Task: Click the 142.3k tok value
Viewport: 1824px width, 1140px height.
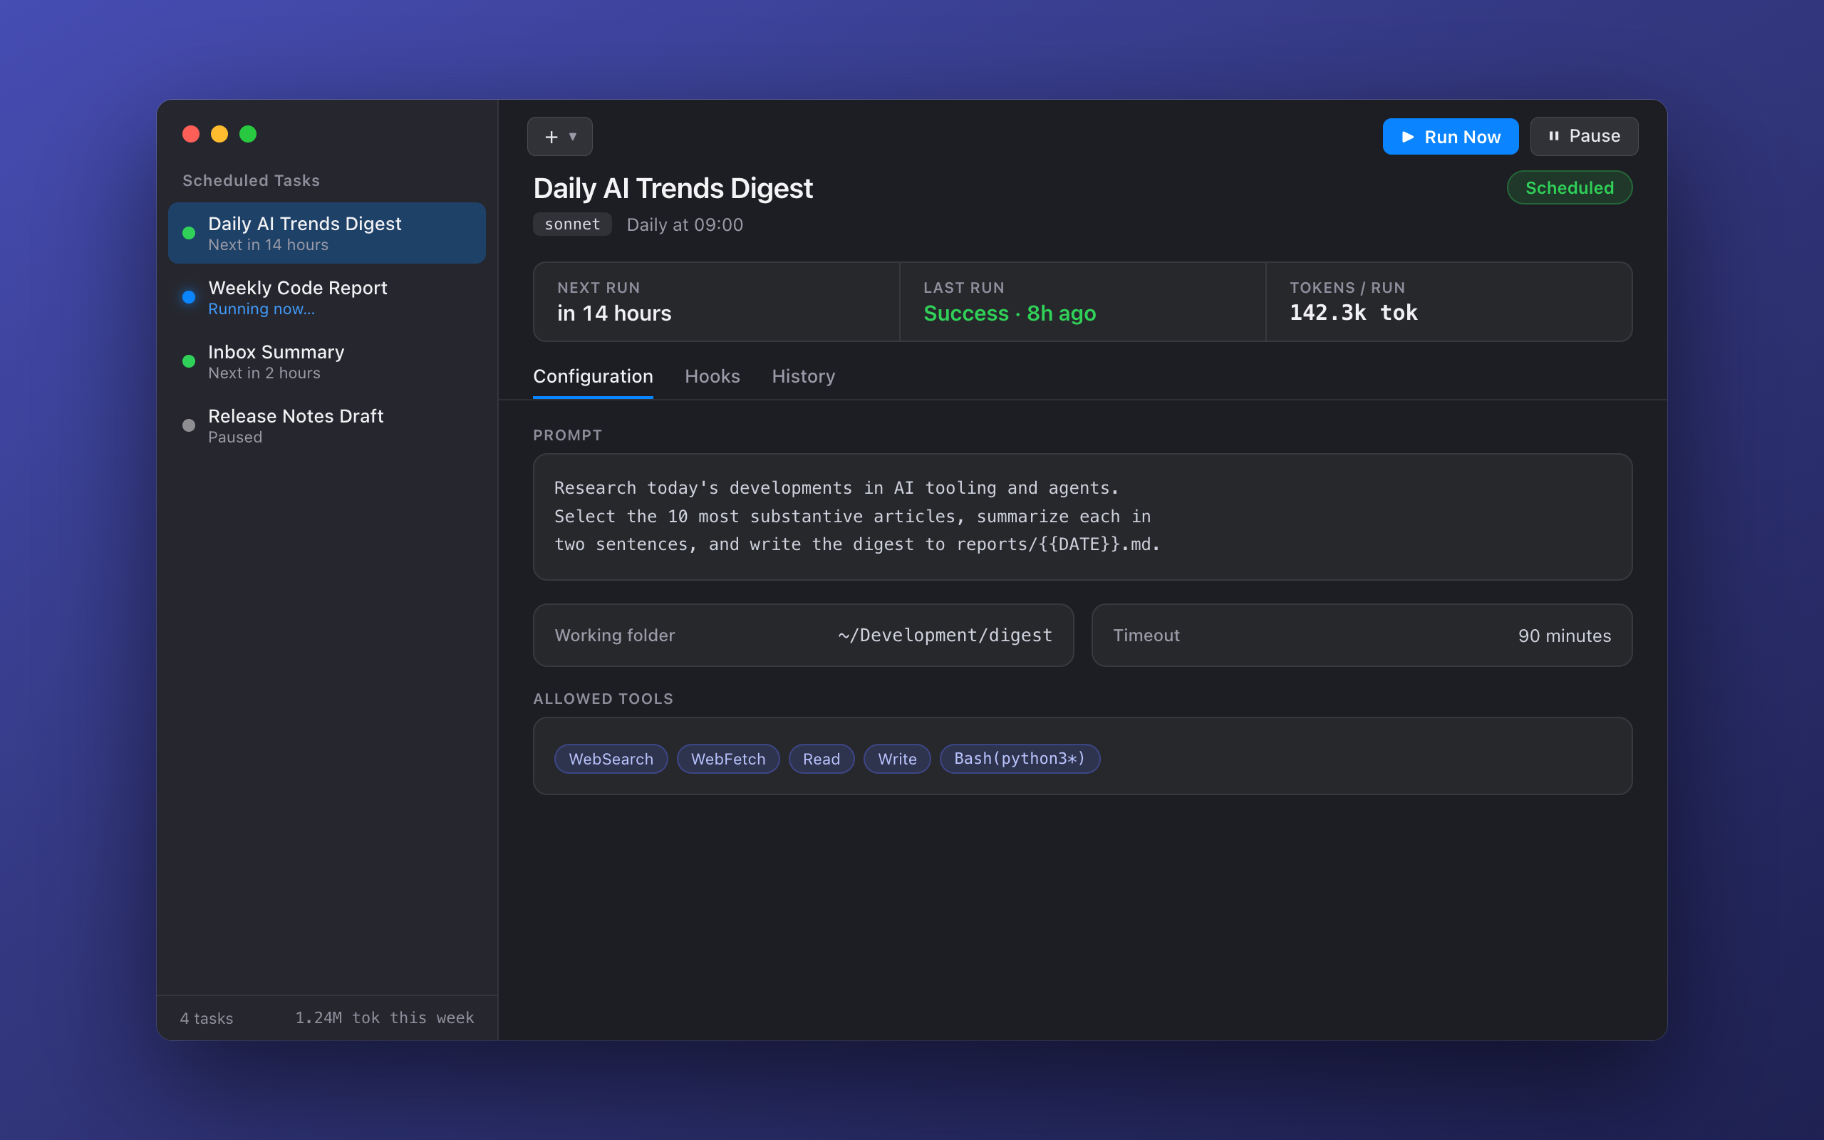Action: point(1354,313)
